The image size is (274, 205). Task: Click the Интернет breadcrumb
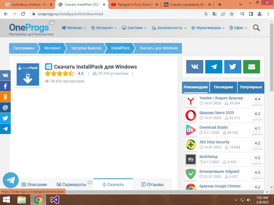coord(53,48)
